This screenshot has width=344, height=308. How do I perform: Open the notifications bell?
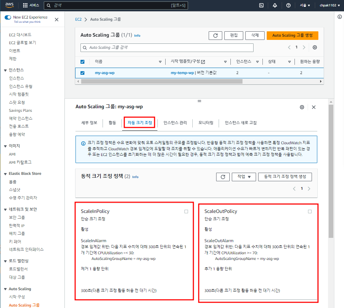click(x=275, y=5)
